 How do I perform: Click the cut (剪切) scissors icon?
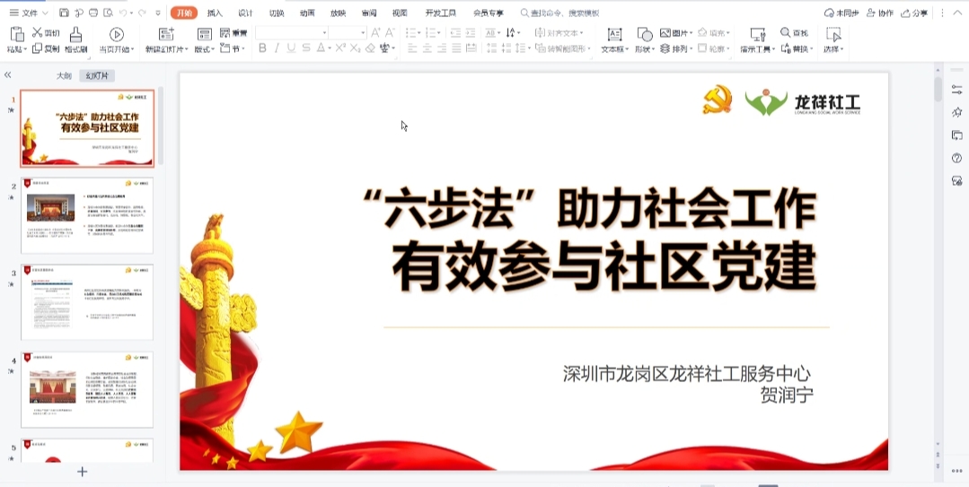click(x=37, y=32)
